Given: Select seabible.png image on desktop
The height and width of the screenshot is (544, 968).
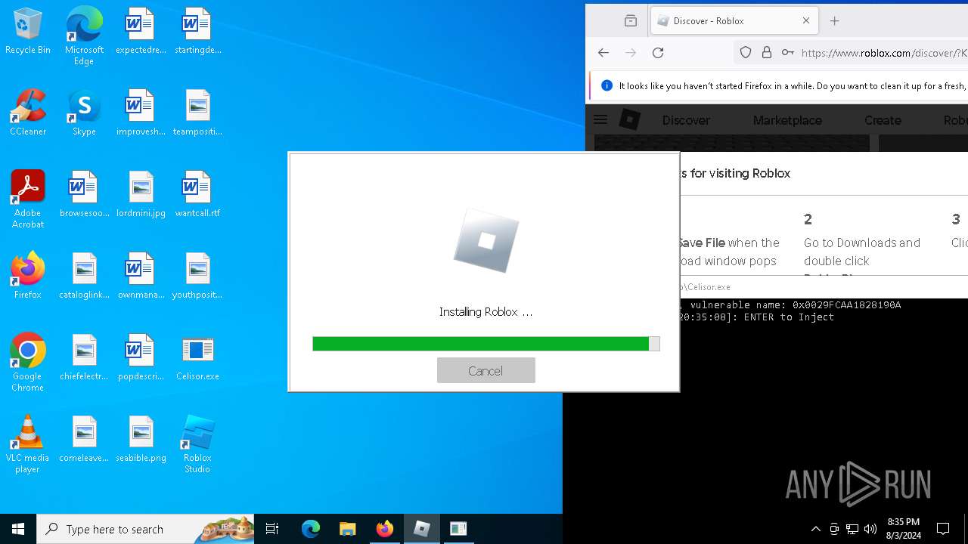Looking at the screenshot, I should (141, 439).
